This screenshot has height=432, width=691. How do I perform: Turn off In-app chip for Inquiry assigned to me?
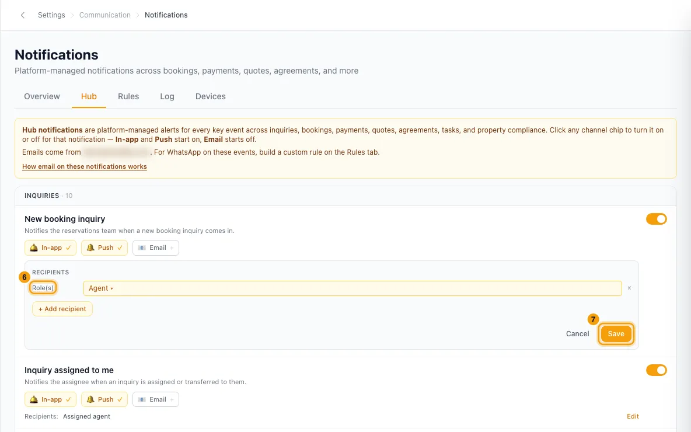click(50, 399)
